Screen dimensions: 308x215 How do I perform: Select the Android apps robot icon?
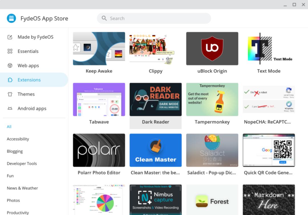click(10, 108)
